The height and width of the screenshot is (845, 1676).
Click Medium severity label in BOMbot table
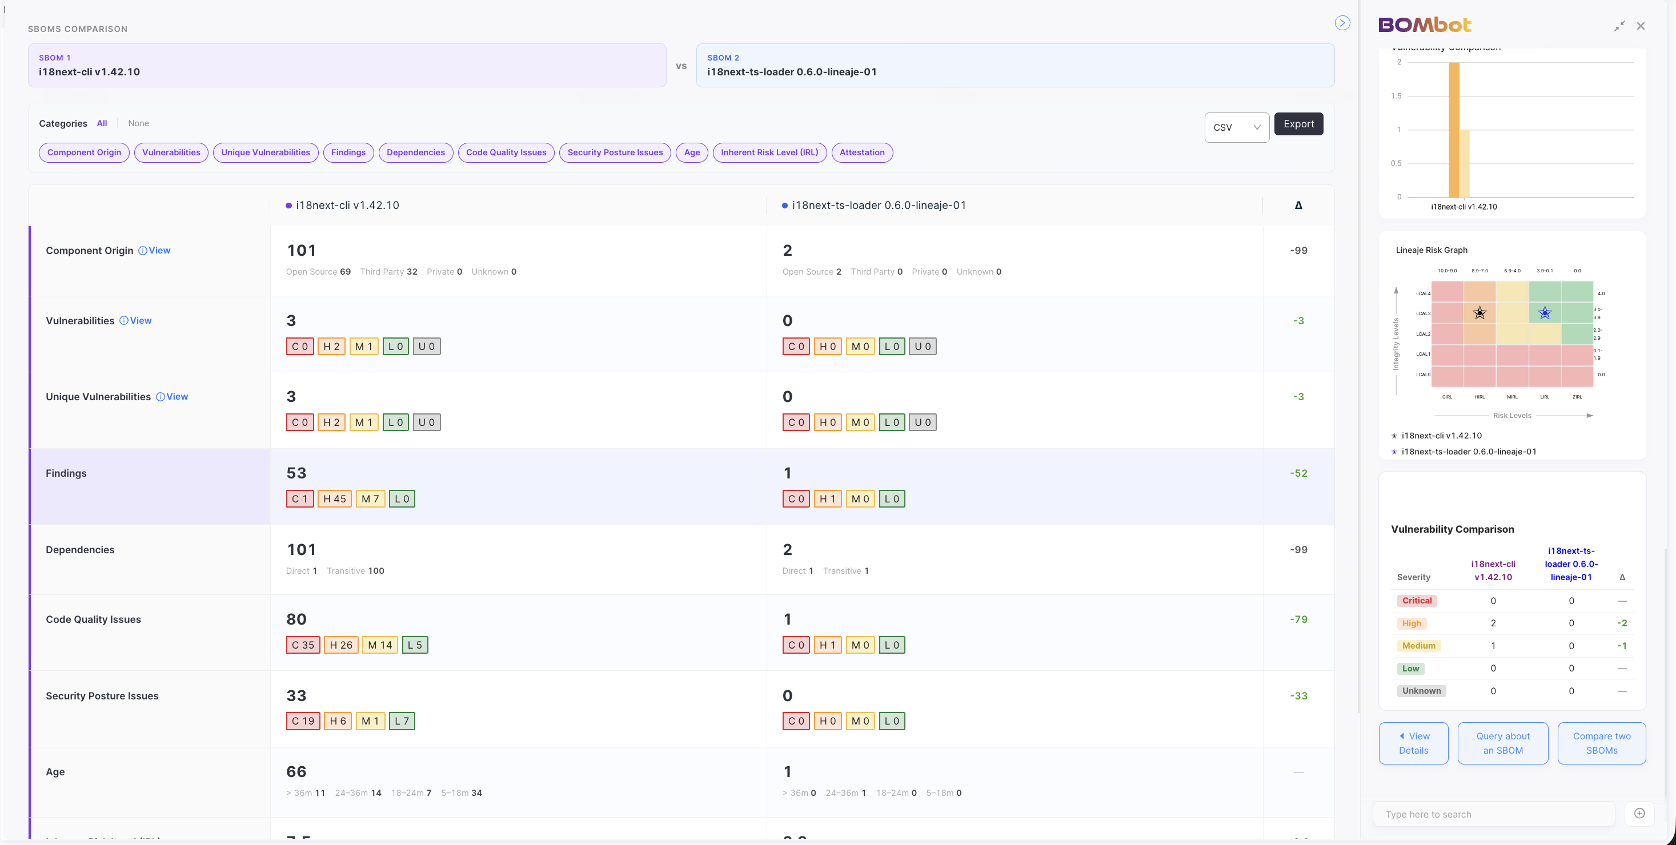pos(1419,646)
